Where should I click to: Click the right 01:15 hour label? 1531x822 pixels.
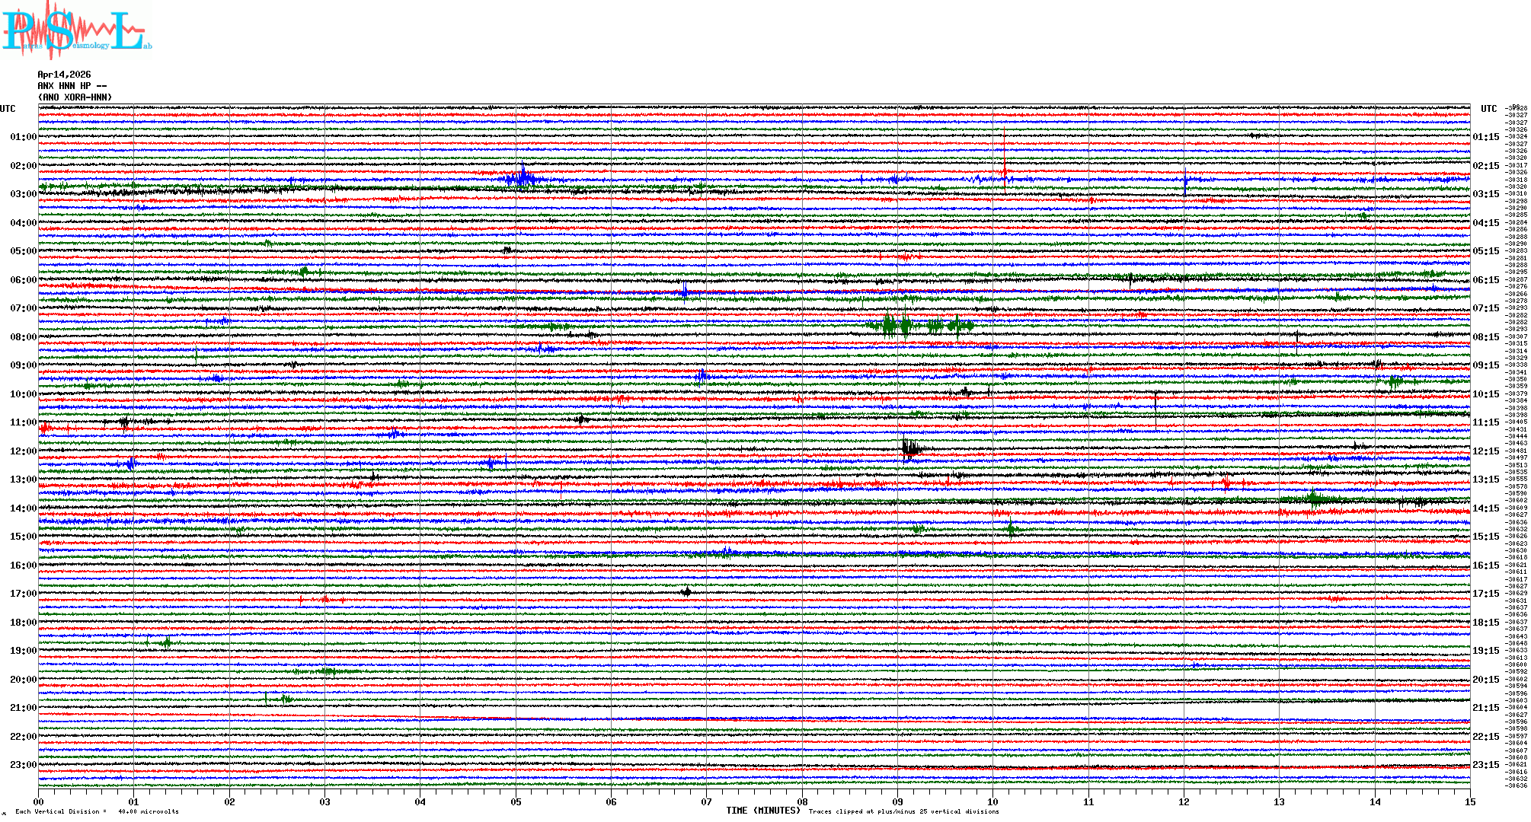point(1485,137)
